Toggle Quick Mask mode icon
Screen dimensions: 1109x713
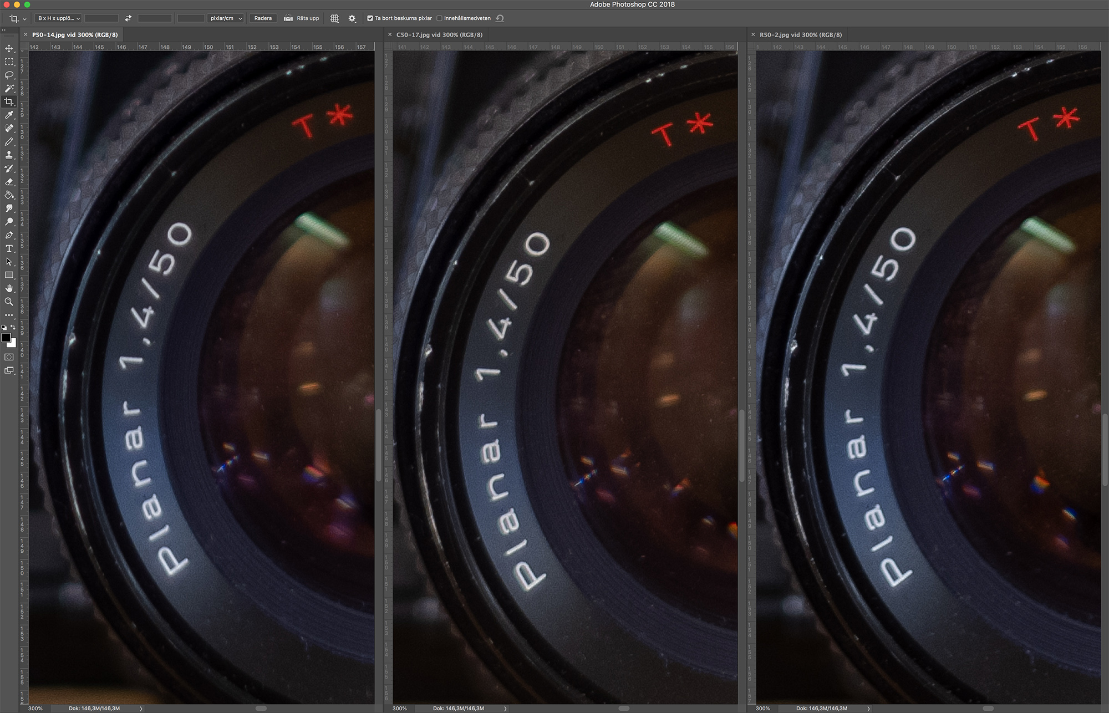[9, 357]
